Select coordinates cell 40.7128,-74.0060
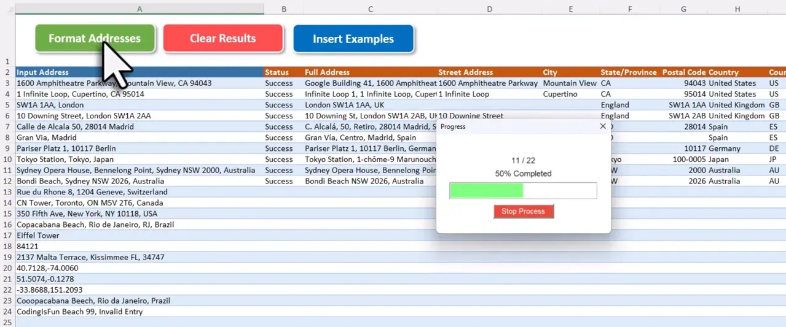 [x=140, y=268]
